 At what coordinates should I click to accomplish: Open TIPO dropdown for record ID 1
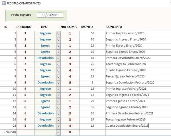pos(58,34)
